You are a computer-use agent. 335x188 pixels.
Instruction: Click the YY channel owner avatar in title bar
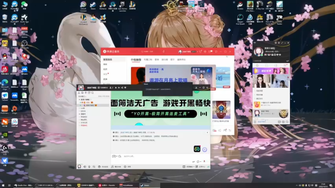(x=81, y=87)
